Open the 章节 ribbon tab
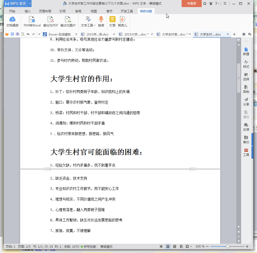257x253 pixels. pyautogui.click(x=109, y=11)
